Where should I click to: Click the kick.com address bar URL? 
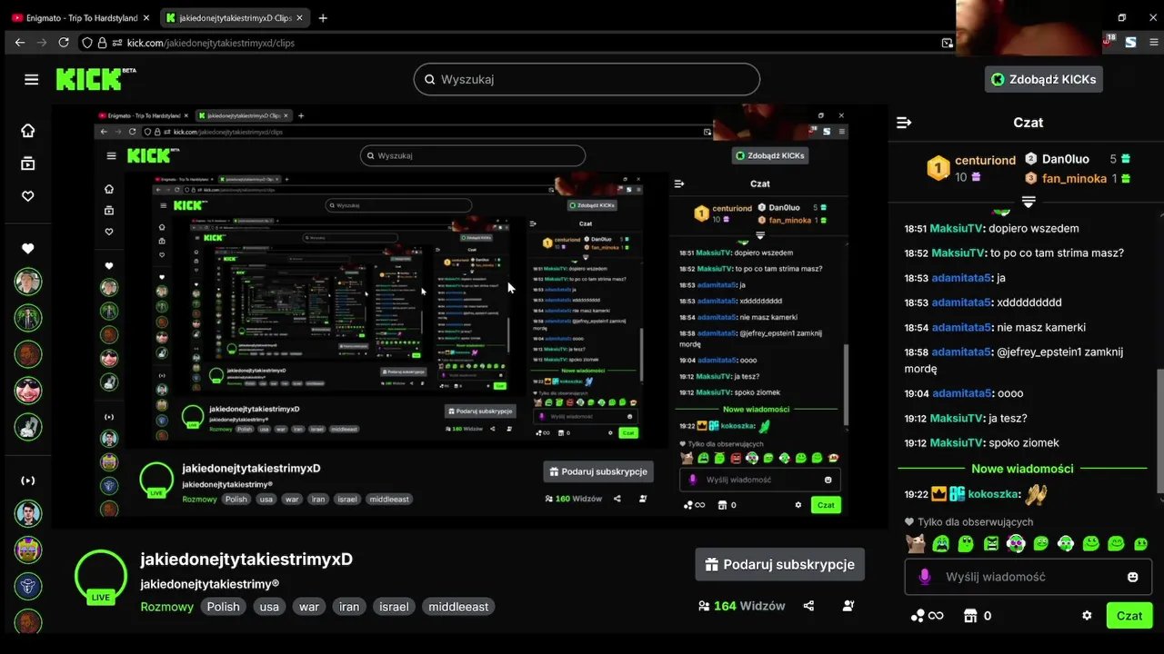coord(211,43)
